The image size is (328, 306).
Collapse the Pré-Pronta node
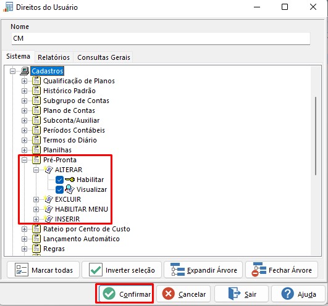click(x=24, y=160)
